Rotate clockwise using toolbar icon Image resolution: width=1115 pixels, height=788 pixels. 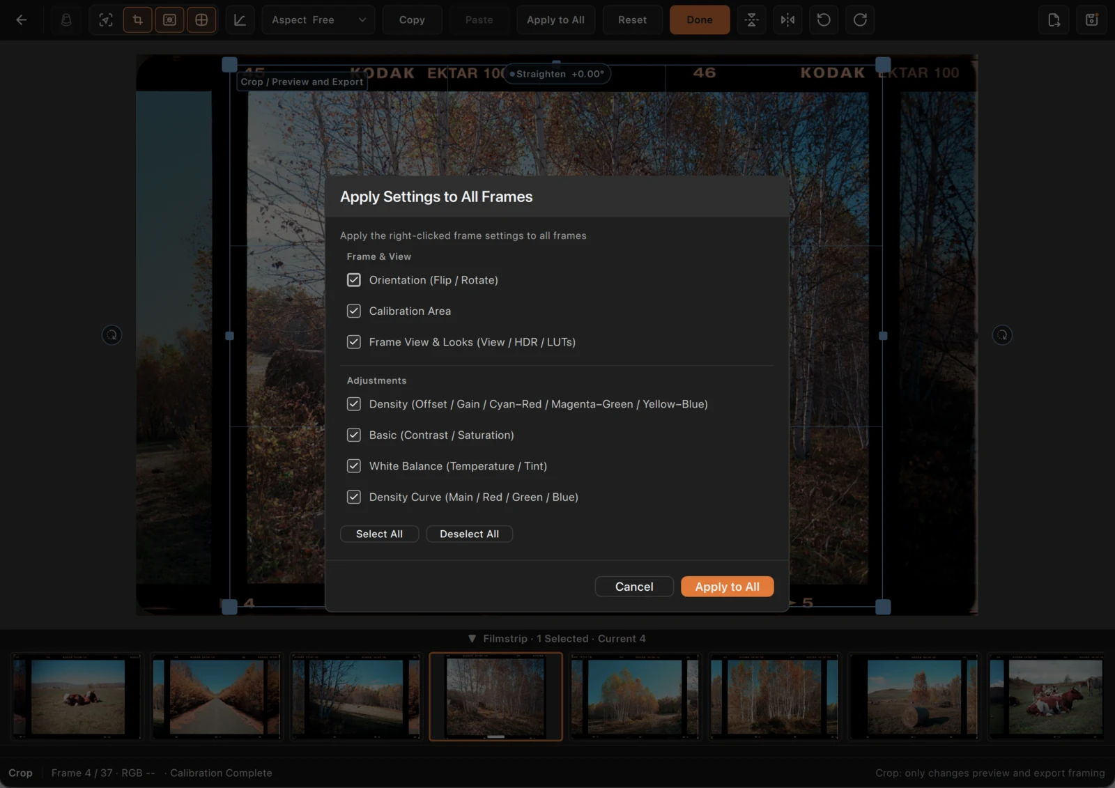coord(861,20)
